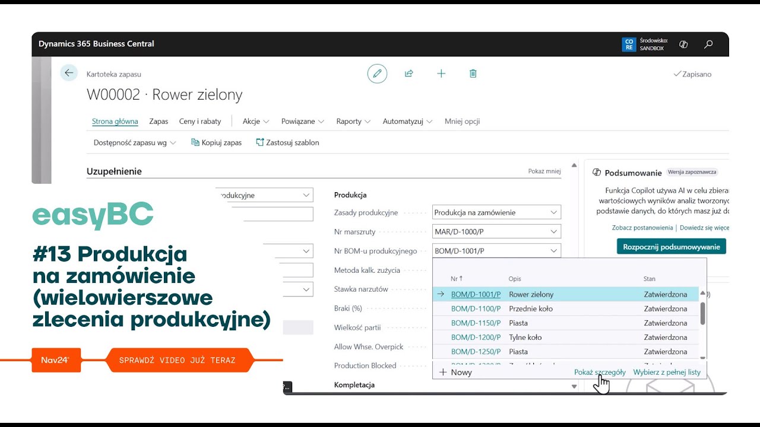Click the plus icon to add new

[441, 74]
